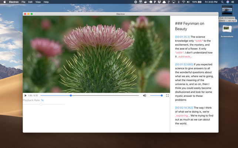The width and height of the screenshot is (238, 148).
Task: Open the Apple menu
Action: 4,2
